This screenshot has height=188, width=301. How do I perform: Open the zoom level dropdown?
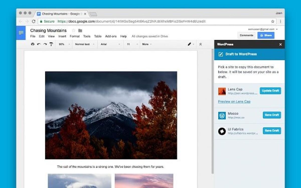(x=63, y=44)
